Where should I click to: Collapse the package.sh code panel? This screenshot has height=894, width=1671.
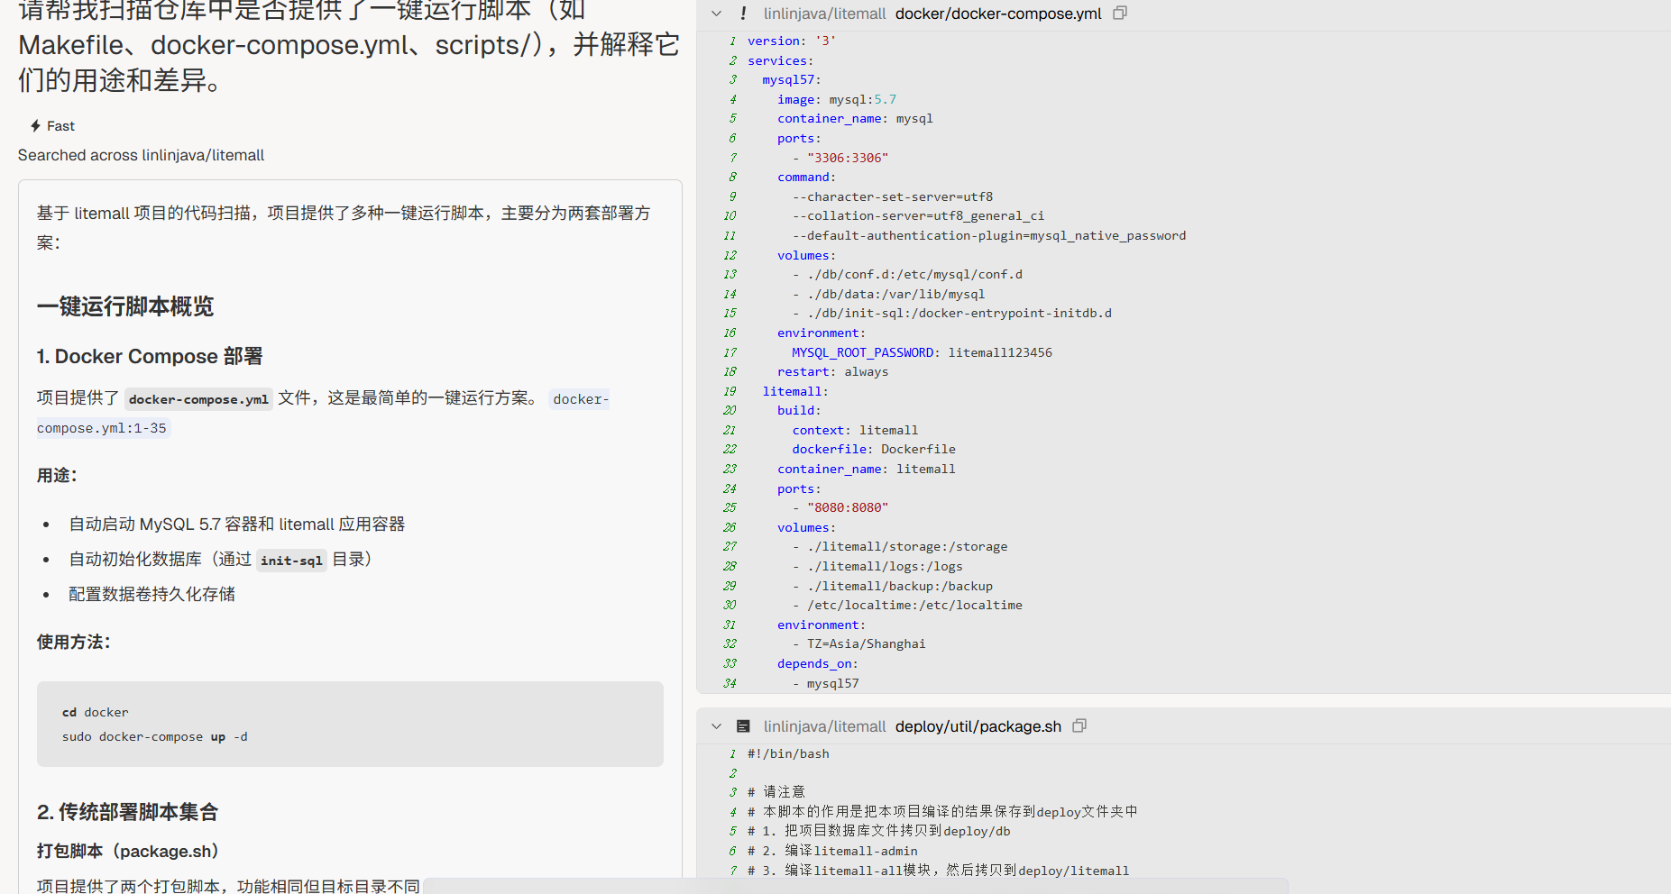click(716, 726)
